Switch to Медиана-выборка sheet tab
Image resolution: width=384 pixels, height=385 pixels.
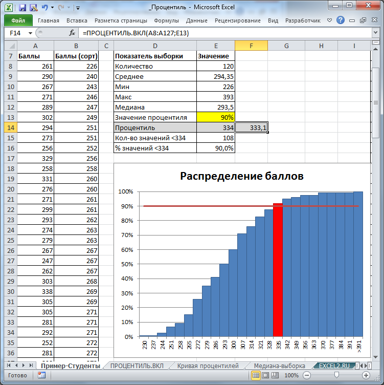280,366
